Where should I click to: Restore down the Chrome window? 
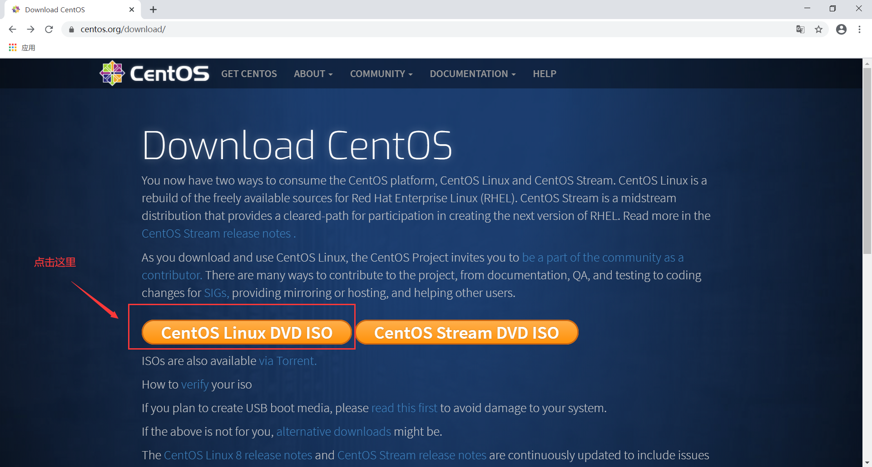tap(832, 8)
